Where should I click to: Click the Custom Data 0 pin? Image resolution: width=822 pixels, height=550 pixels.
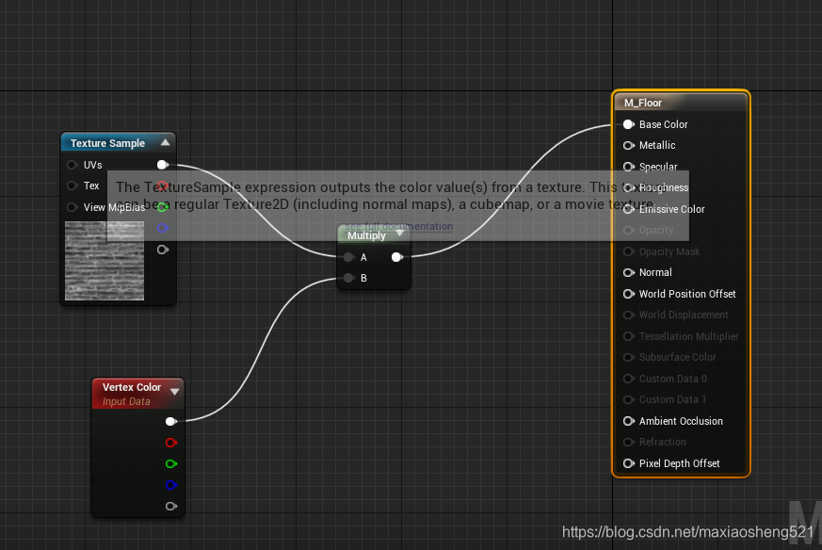629,379
